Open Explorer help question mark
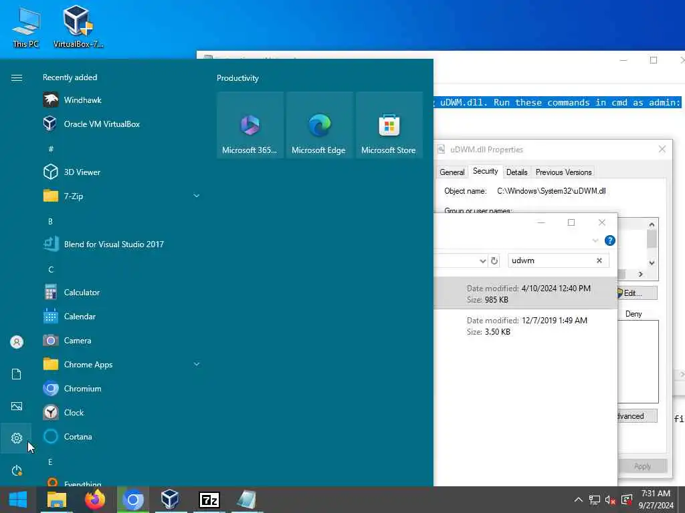The width and height of the screenshot is (685, 513). pyautogui.click(x=610, y=240)
